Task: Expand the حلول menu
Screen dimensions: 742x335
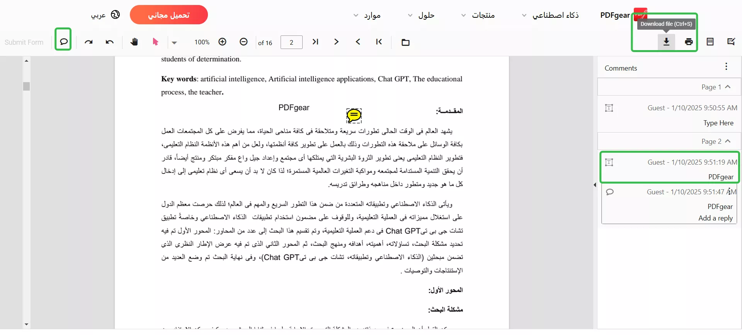Action: [x=421, y=15]
